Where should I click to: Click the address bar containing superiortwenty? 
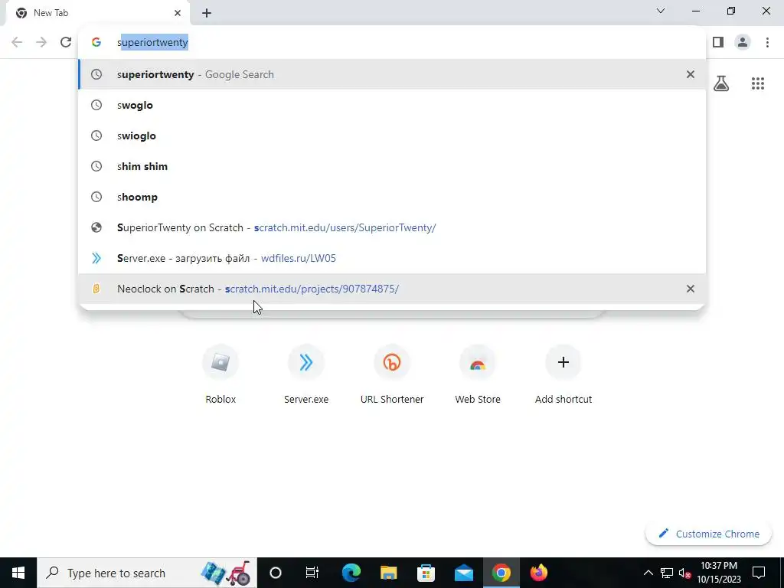[x=392, y=43]
